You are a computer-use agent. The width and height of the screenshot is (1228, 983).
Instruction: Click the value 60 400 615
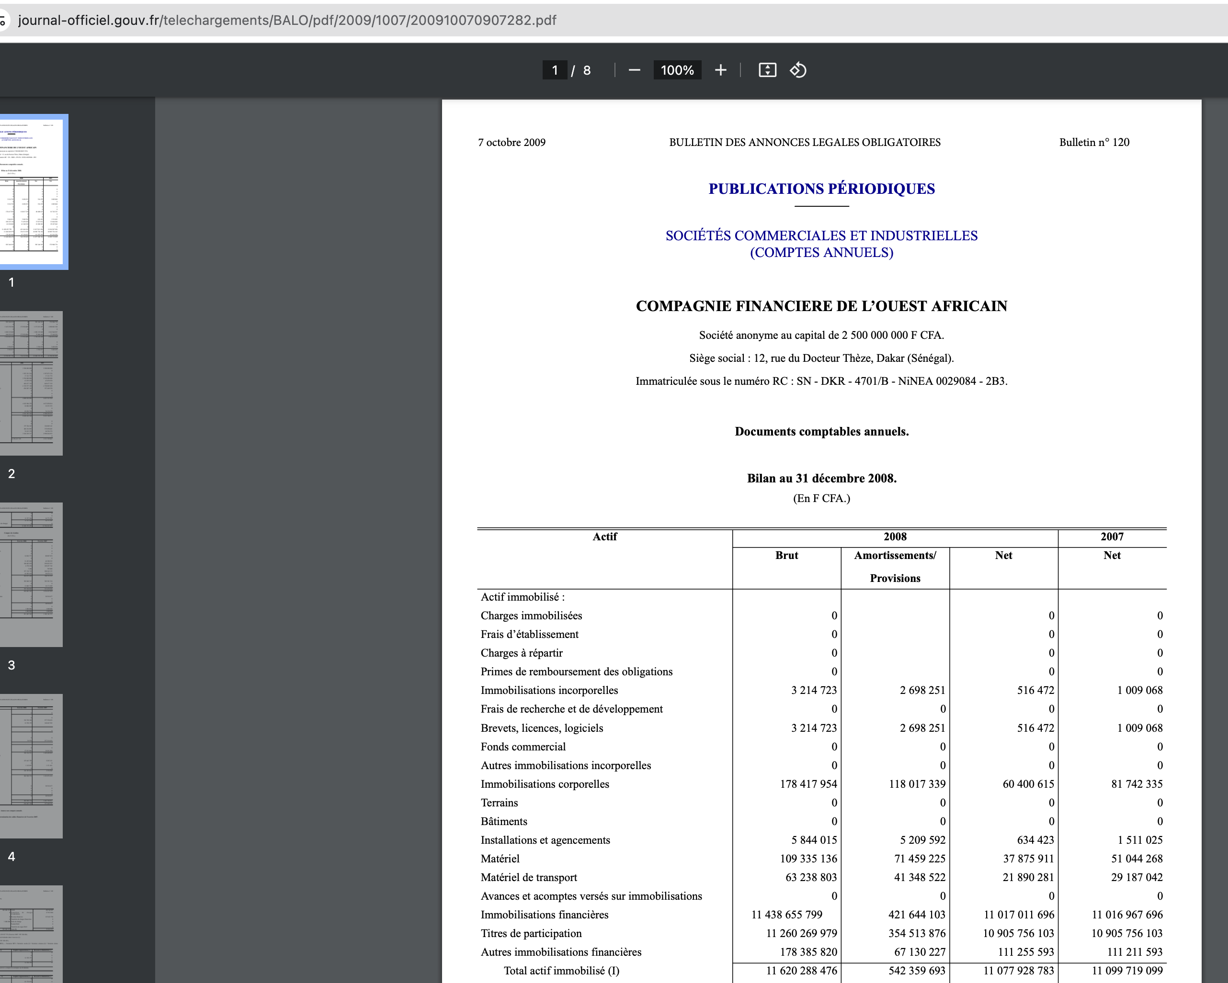pyautogui.click(x=1028, y=784)
